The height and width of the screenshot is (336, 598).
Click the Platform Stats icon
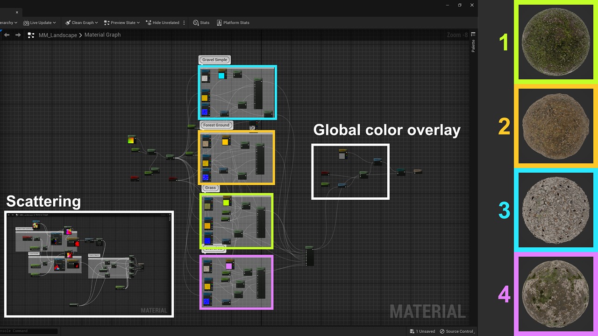[219, 22]
